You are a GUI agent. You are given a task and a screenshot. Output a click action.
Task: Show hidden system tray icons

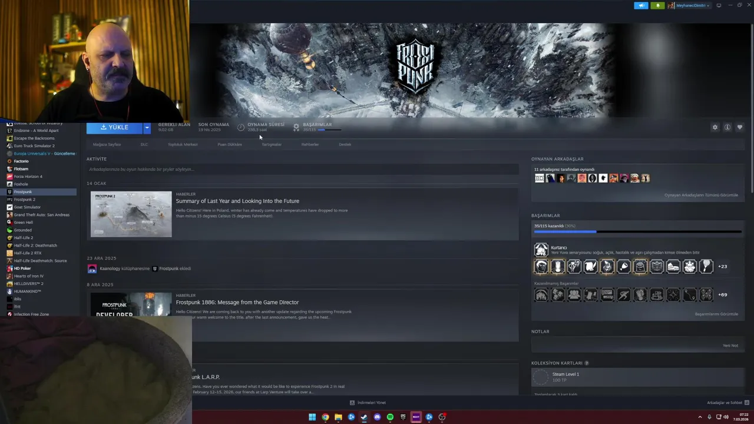pyautogui.click(x=701, y=417)
